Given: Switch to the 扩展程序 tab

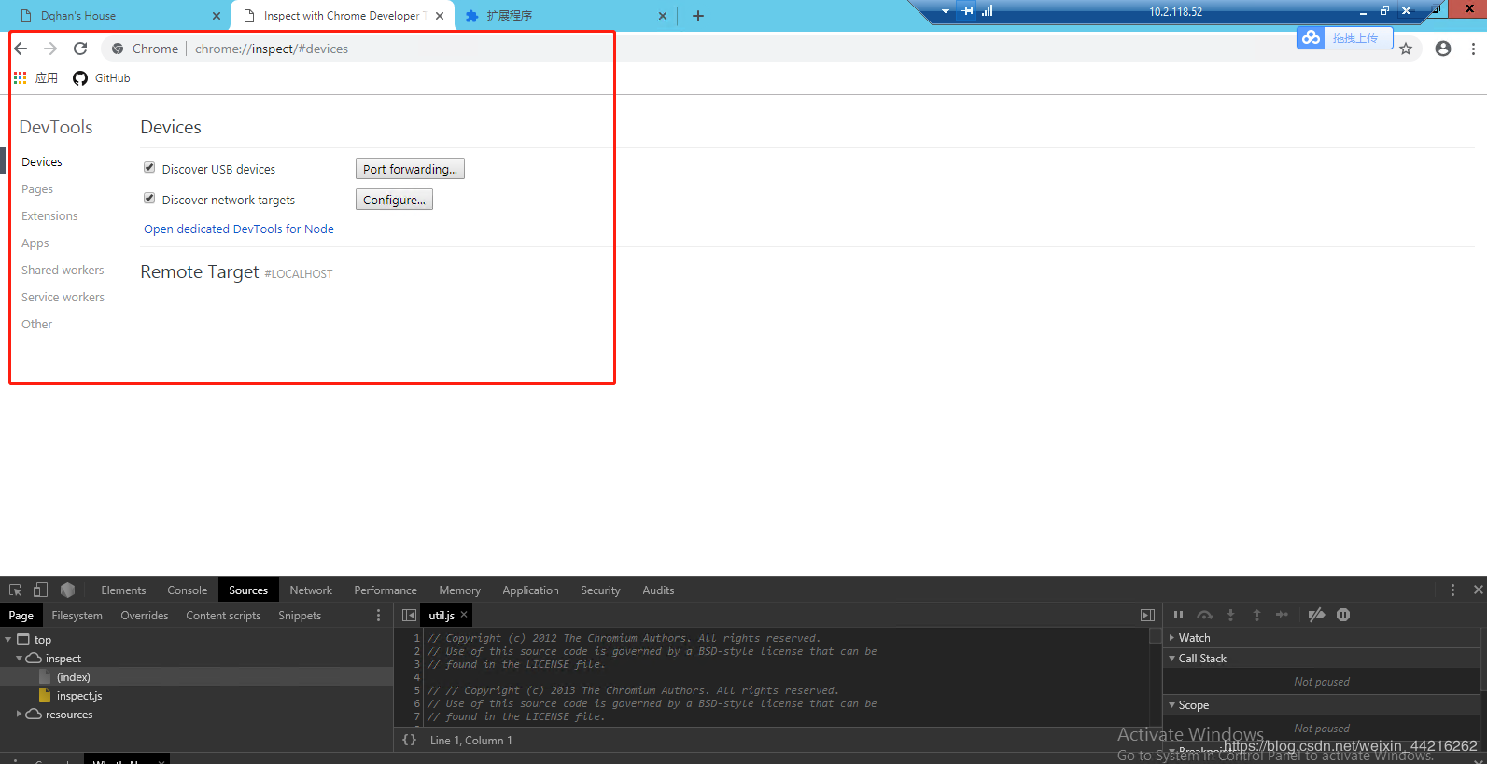Looking at the screenshot, I should click(565, 16).
